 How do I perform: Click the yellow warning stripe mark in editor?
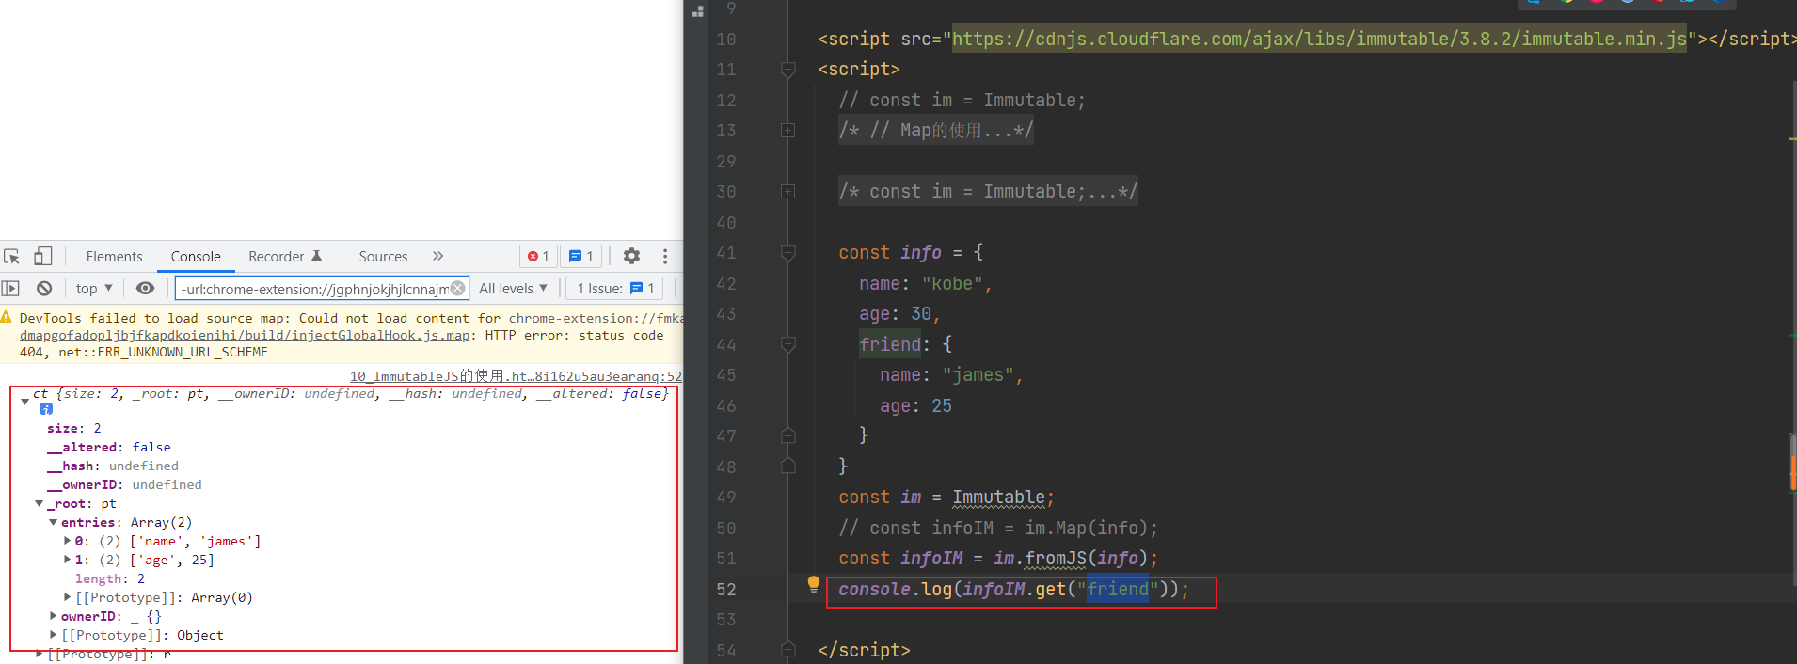click(x=1792, y=139)
